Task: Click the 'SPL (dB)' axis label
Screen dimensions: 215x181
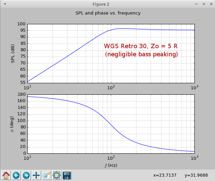Action: pos(12,54)
